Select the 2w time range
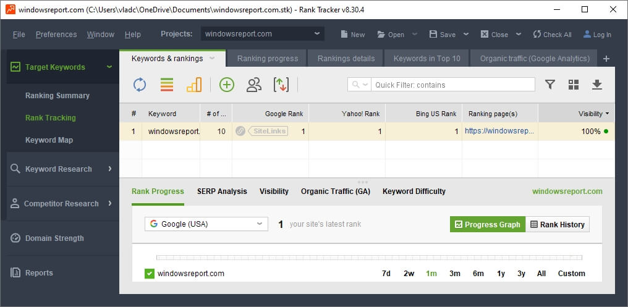This screenshot has height=307, width=628. (409, 274)
